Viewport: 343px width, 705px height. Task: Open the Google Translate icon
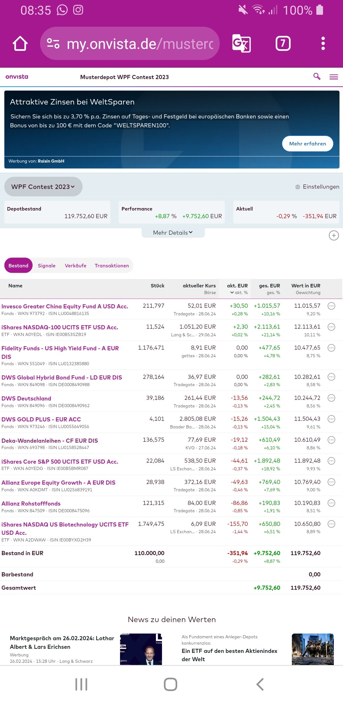[x=242, y=44]
